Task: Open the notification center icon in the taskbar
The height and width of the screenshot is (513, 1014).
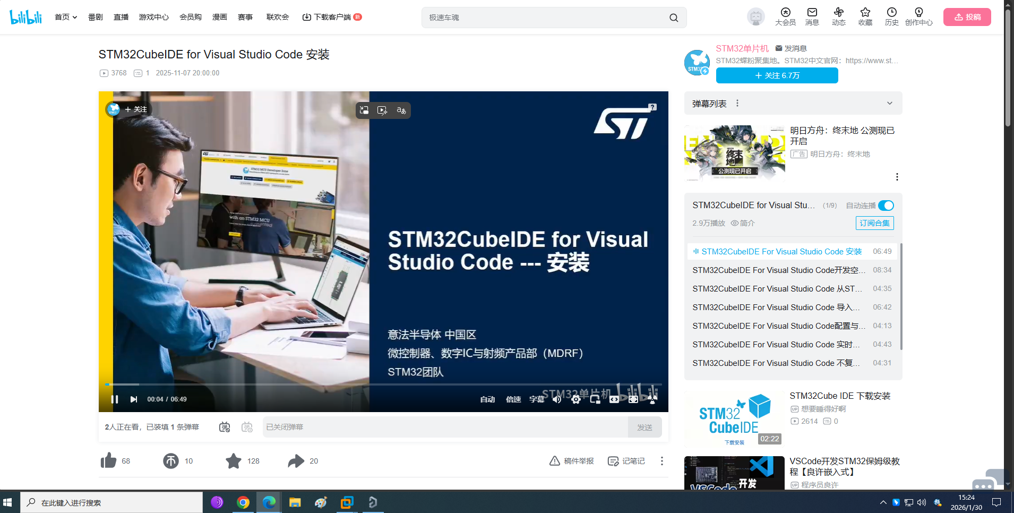Action: 996,502
